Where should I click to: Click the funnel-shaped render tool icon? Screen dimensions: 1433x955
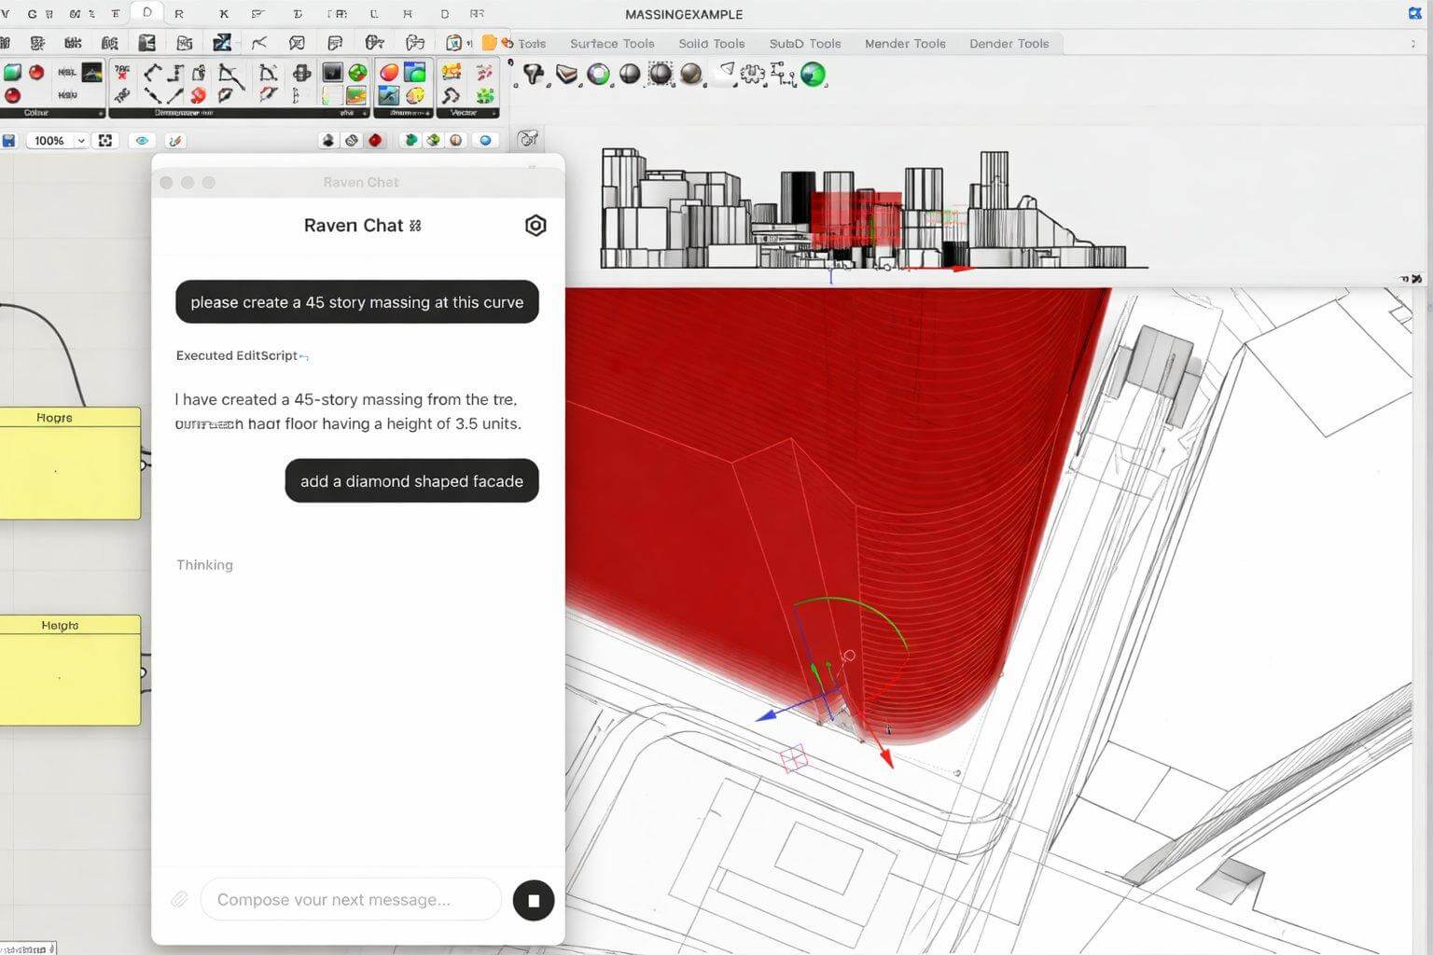point(534,75)
